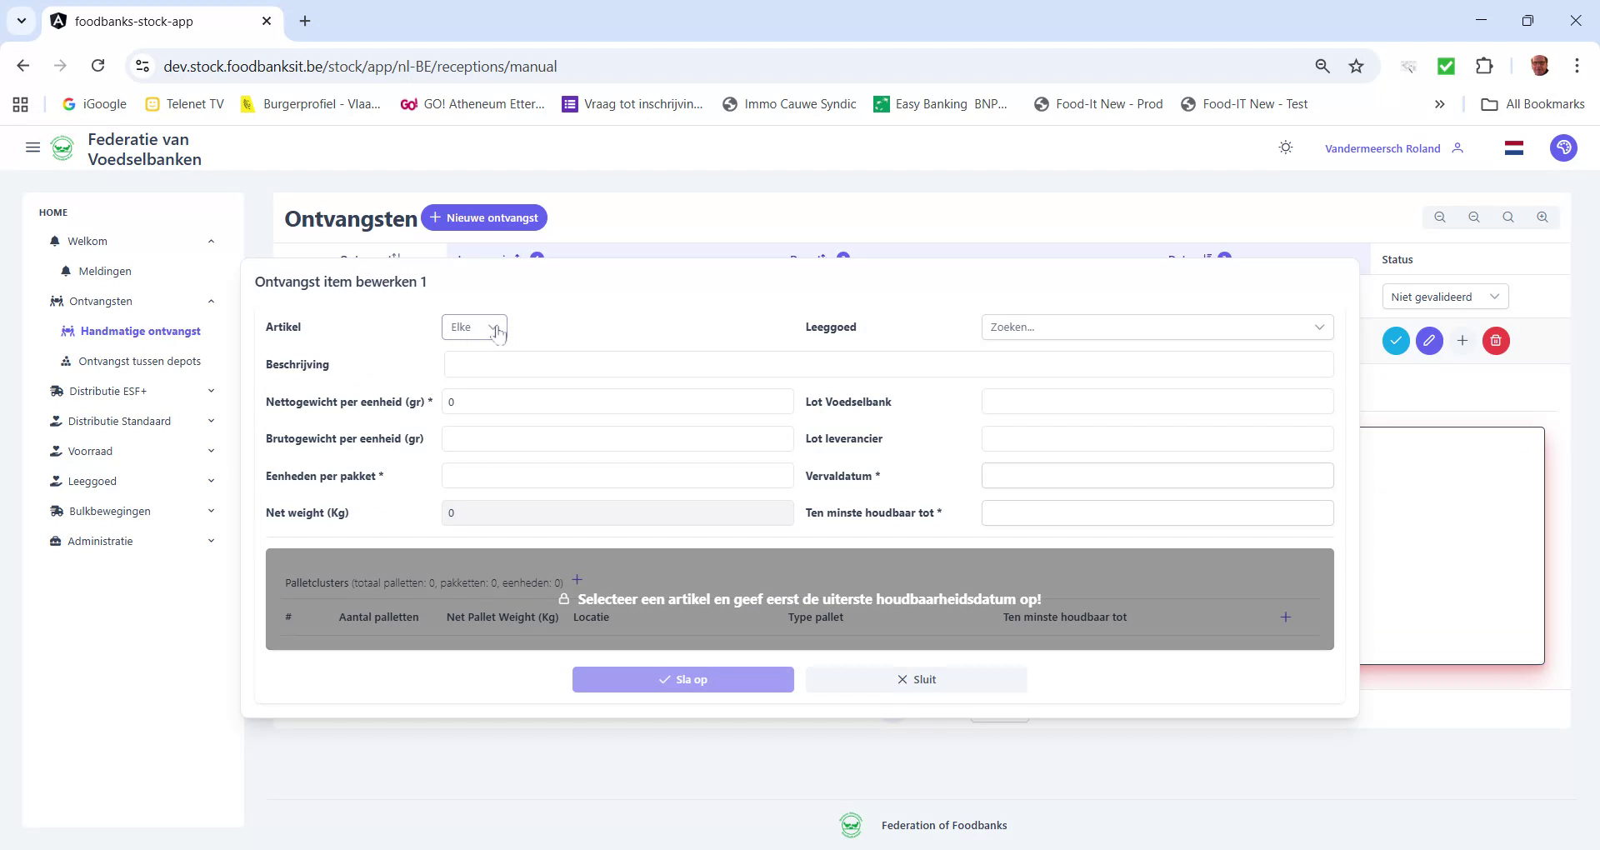Toggle light/dark mode with the sun icon
Image resolution: width=1600 pixels, height=850 pixels.
point(1285,147)
